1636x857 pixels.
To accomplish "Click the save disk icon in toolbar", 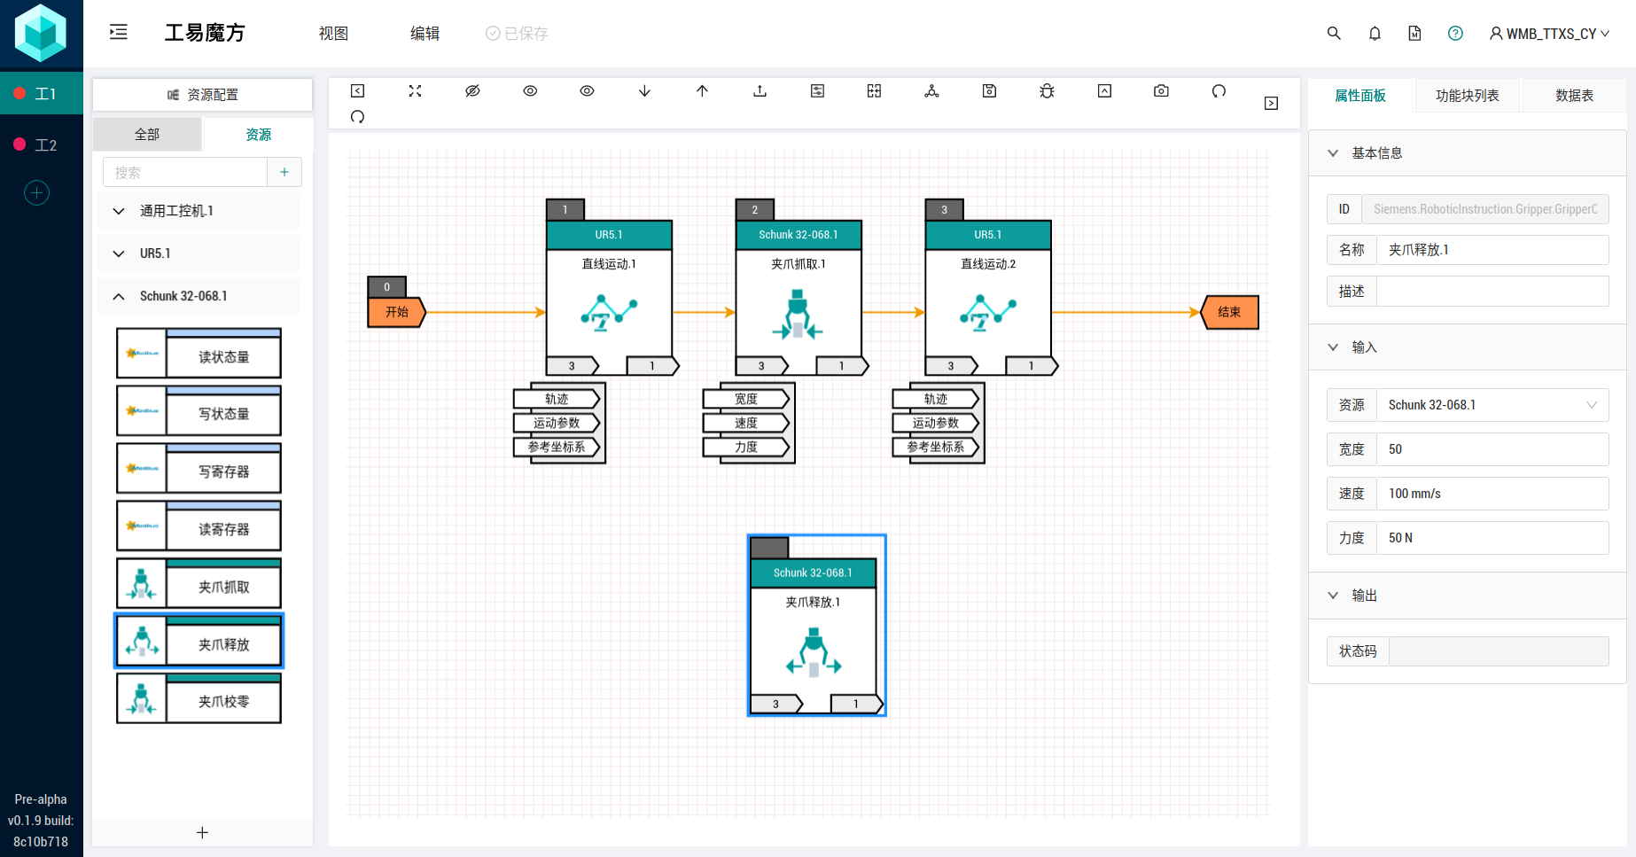I will [x=989, y=90].
